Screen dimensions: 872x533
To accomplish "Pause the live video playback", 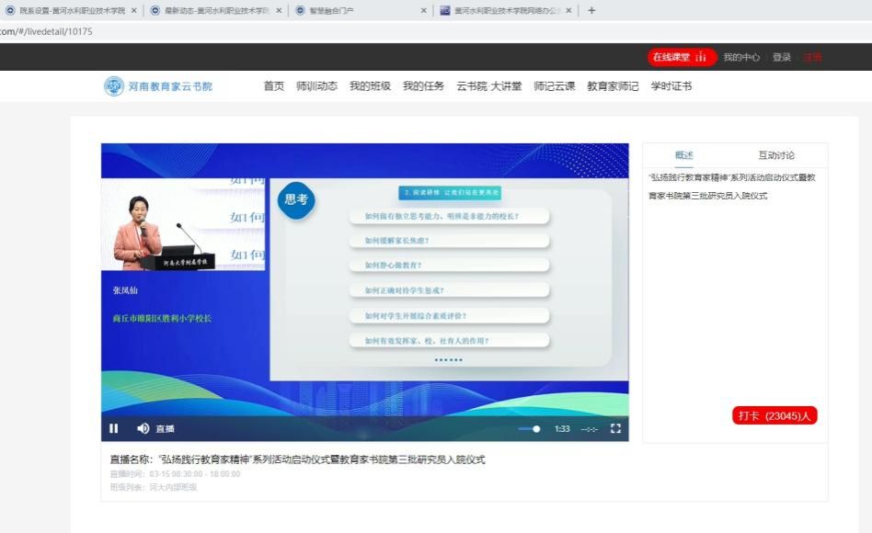I will (114, 428).
